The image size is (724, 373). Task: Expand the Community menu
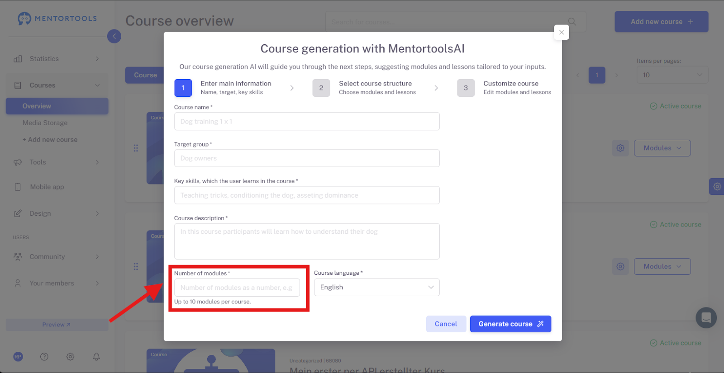tap(97, 257)
